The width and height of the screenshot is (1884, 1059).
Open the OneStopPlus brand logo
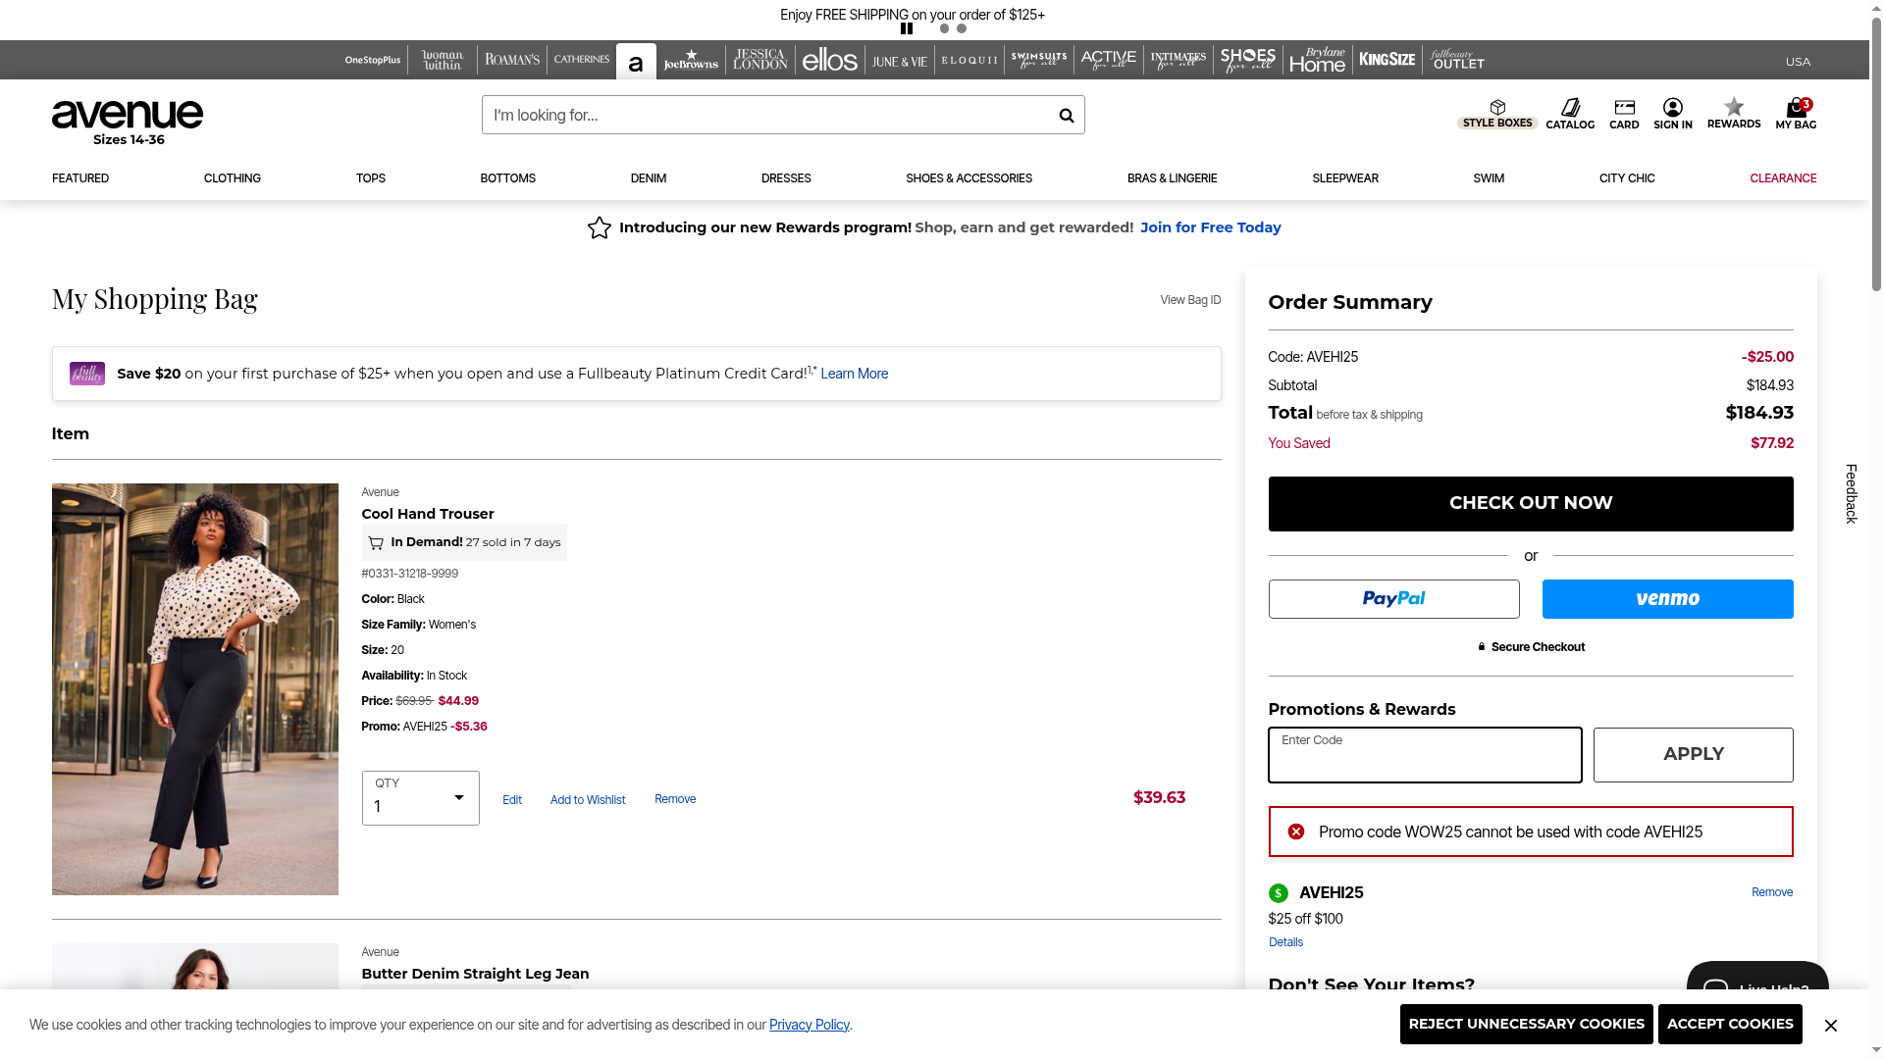pos(373,60)
